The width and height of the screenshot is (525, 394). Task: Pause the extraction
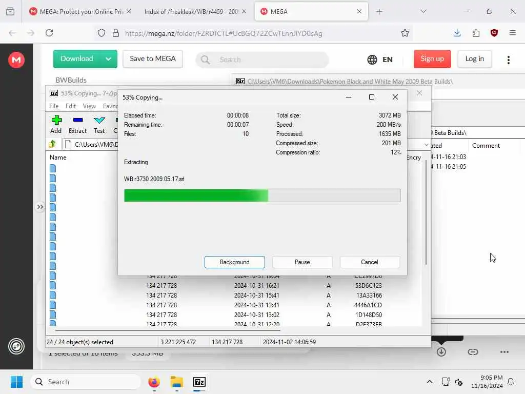[302, 262]
